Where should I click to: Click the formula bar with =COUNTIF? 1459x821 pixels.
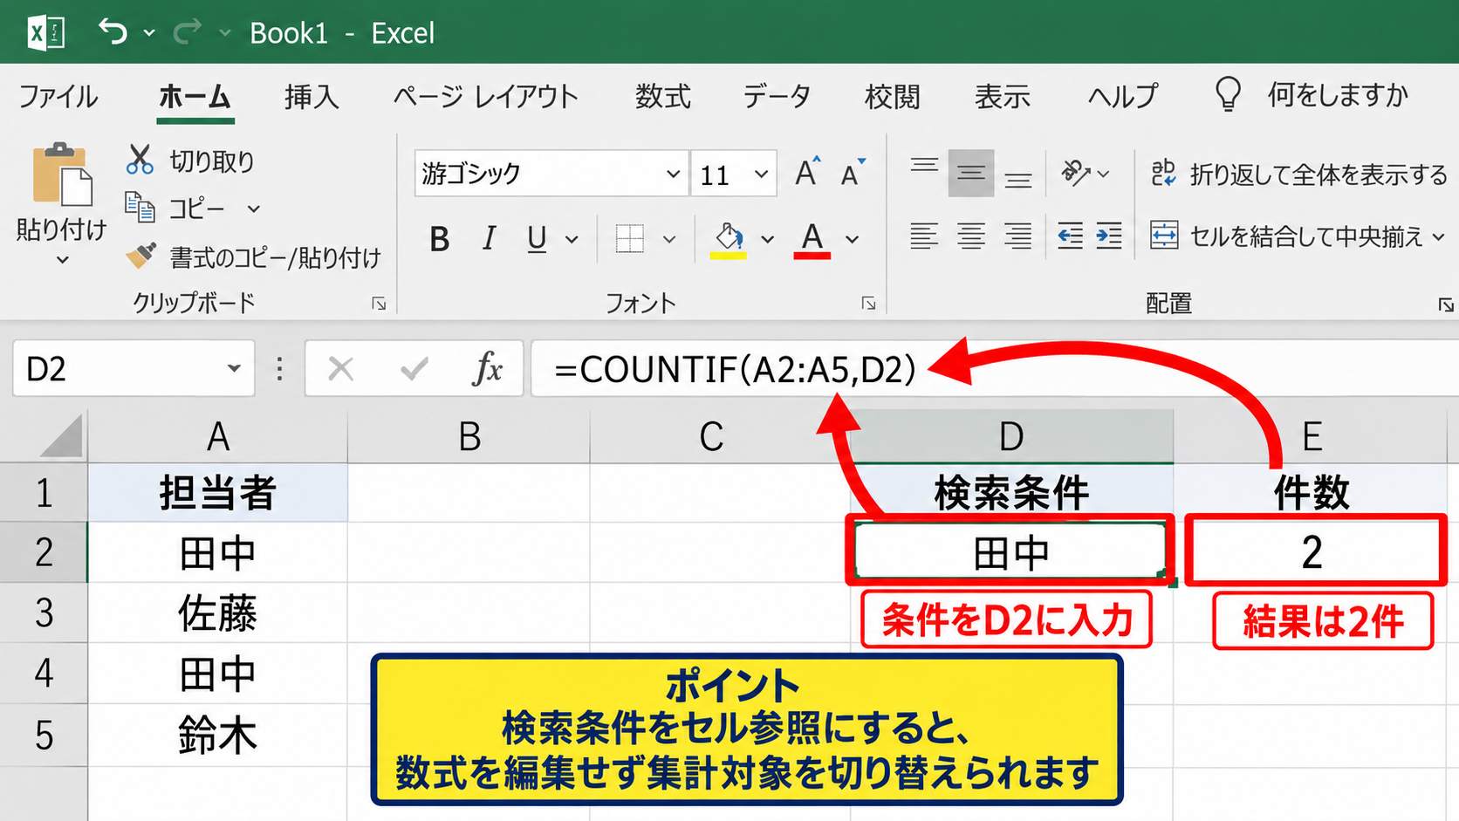[x=995, y=369]
